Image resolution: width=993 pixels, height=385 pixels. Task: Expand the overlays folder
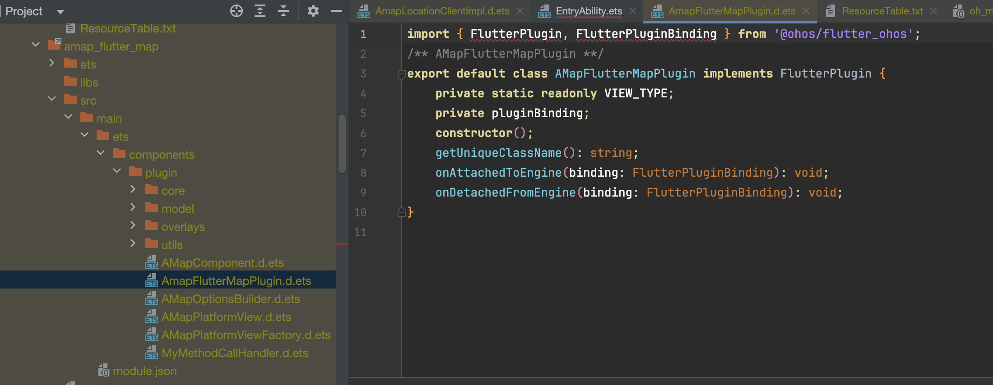pyautogui.click(x=133, y=225)
